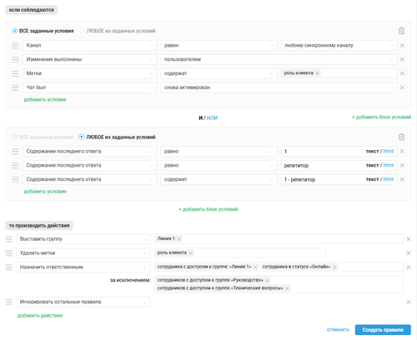The image size is (417, 340).
Task: Remove the Назначить ответственным action
Action: pos(409,267)
